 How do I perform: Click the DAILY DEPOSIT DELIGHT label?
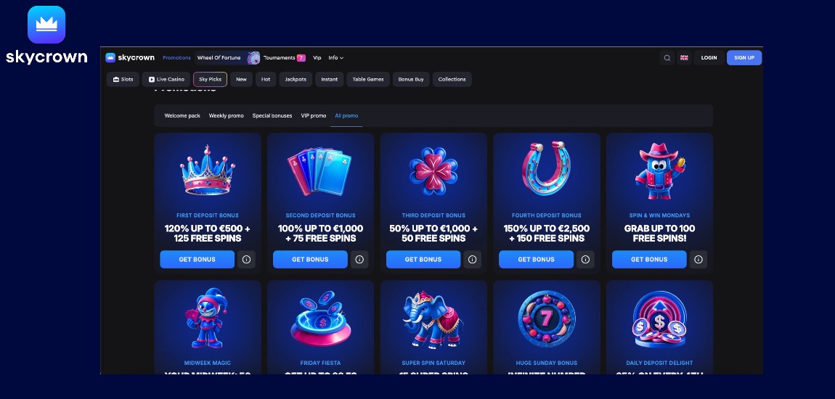click(x=659, y=363)
